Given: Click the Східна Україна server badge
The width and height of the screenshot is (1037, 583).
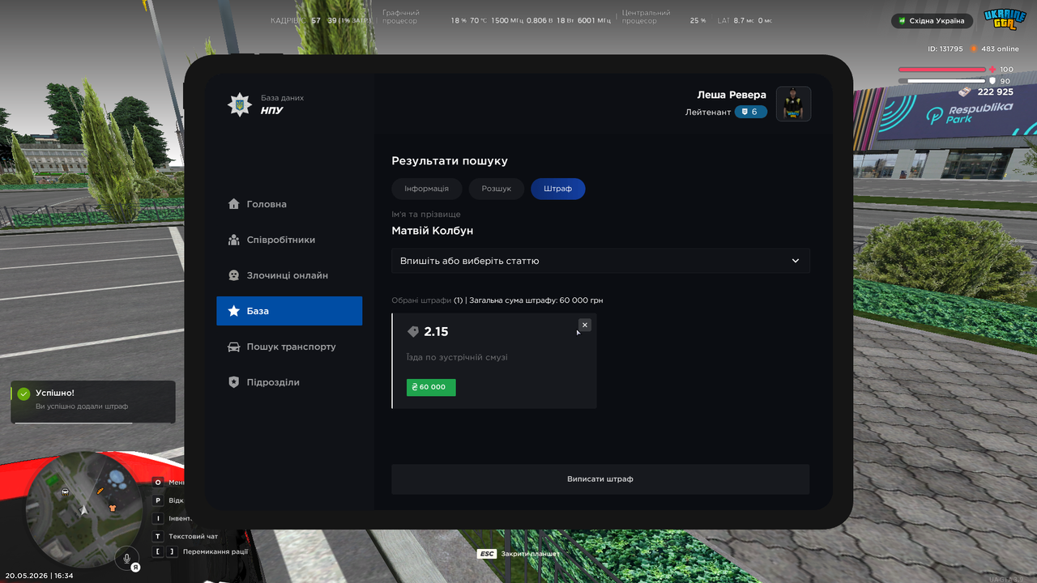Looking at the screenshot, I should pyautogui.click(x=932, y=21).
